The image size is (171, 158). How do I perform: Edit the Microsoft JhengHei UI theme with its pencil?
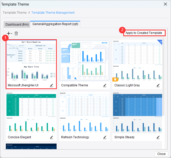coord(52,85)
